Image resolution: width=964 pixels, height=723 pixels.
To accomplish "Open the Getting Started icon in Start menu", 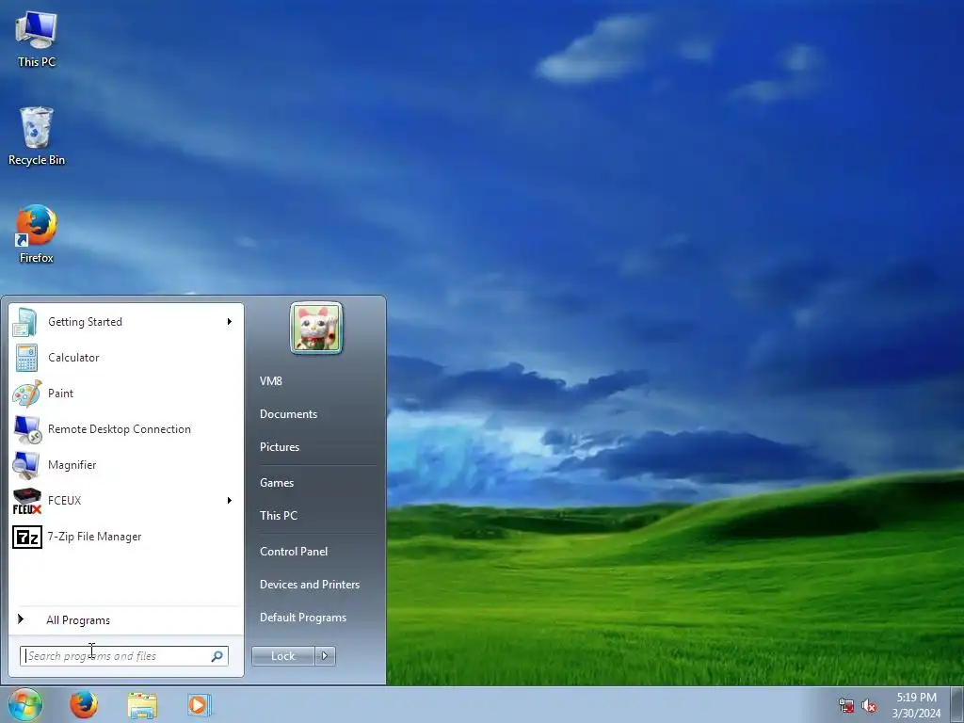I will tap(25, 322).
